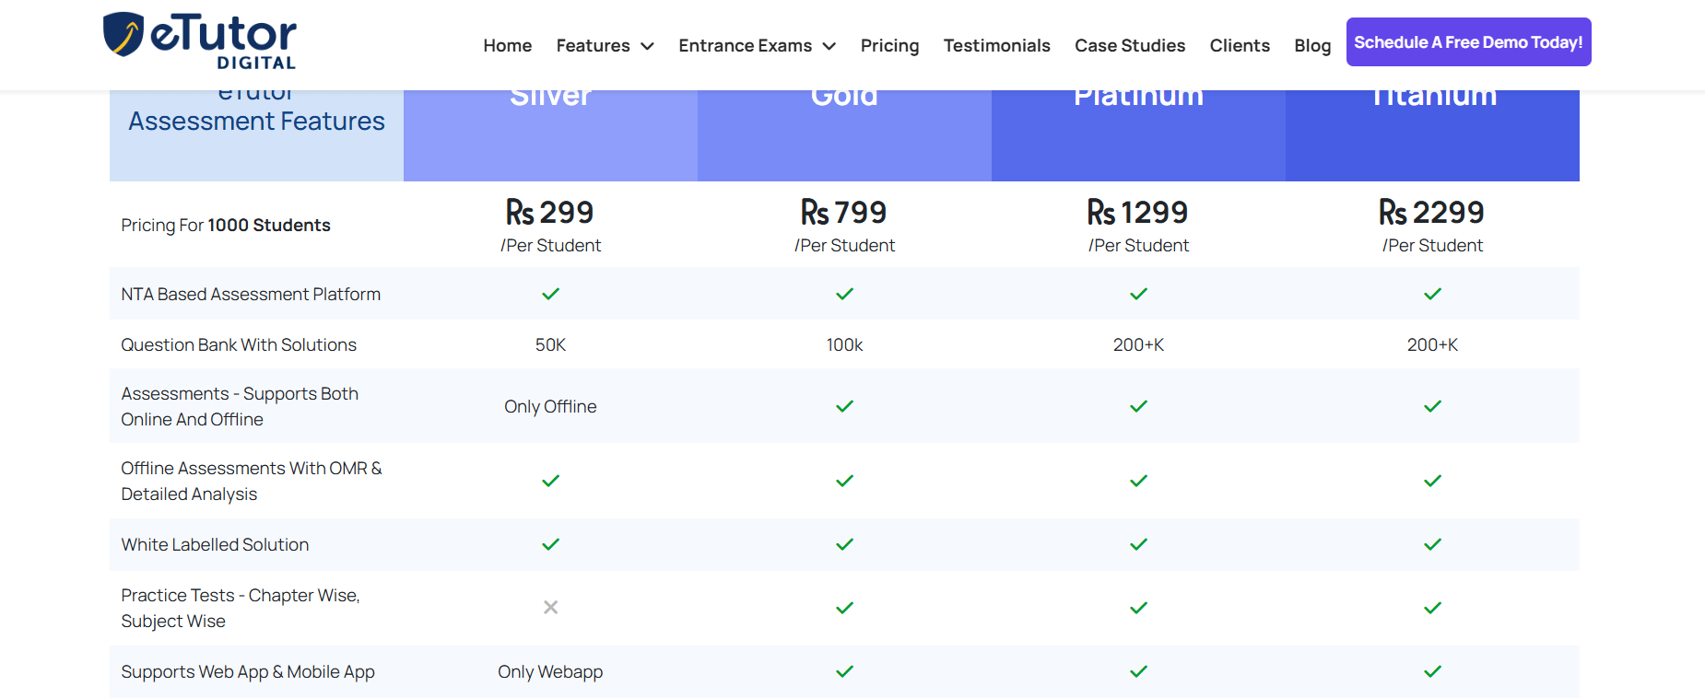The height and width of the screenshot is (698, 1705).
Task: Click Schedule A Free Demo Today button
Action: tap(1468, 42)
